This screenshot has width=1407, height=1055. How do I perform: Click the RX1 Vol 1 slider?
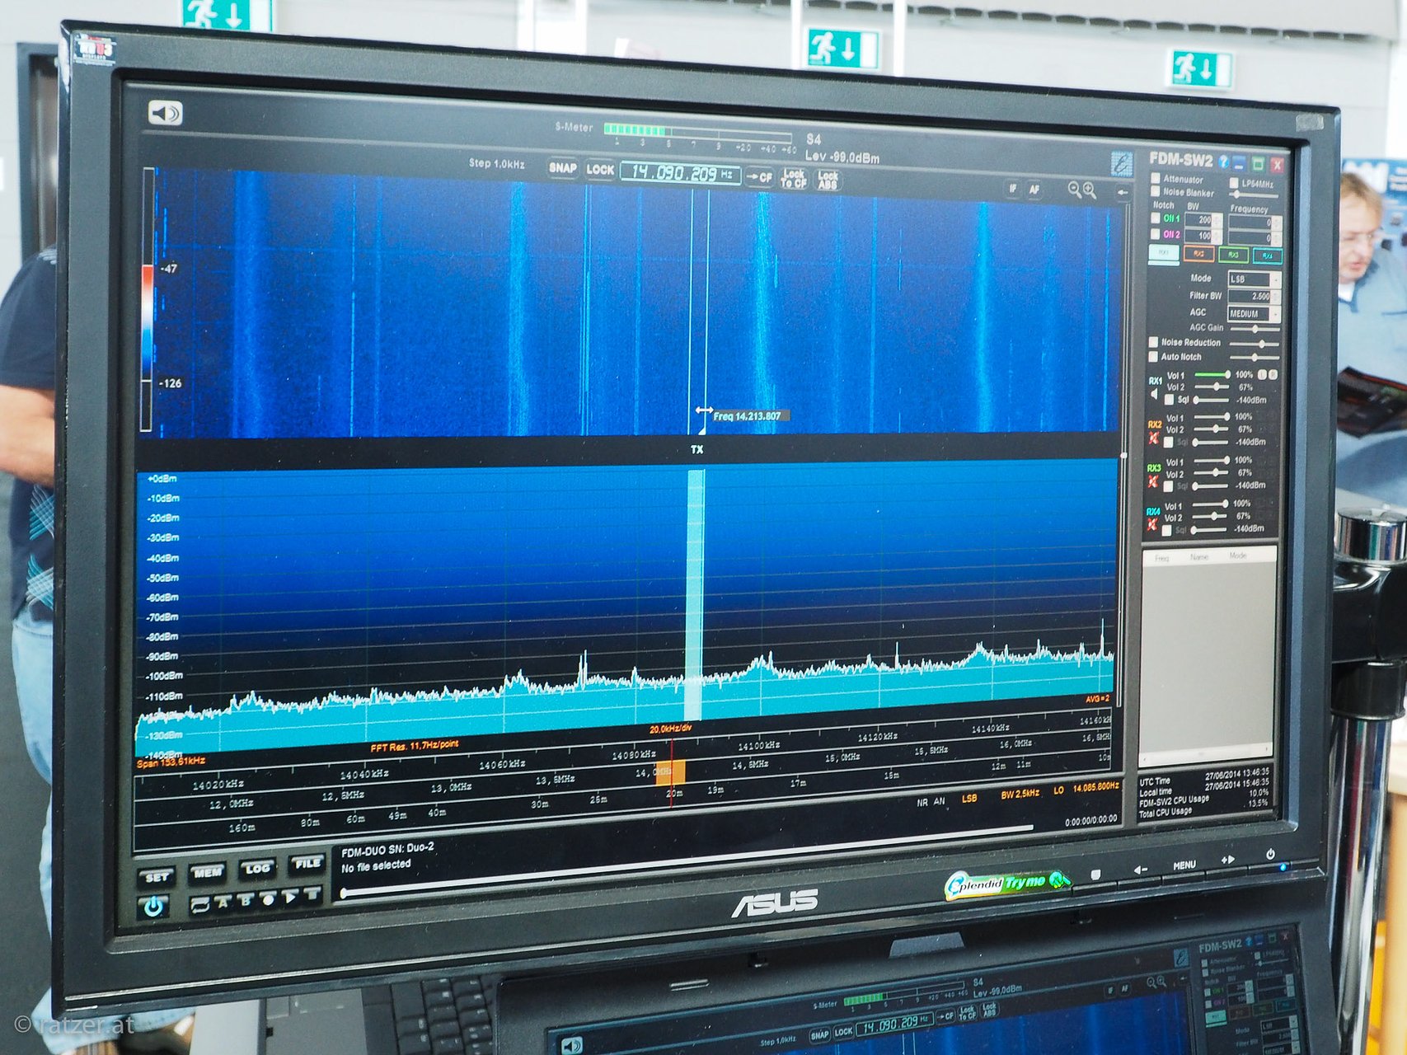pos(1211,375)
